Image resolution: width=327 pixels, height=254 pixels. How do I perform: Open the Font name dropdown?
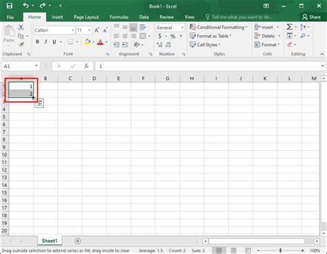[73, 30]
